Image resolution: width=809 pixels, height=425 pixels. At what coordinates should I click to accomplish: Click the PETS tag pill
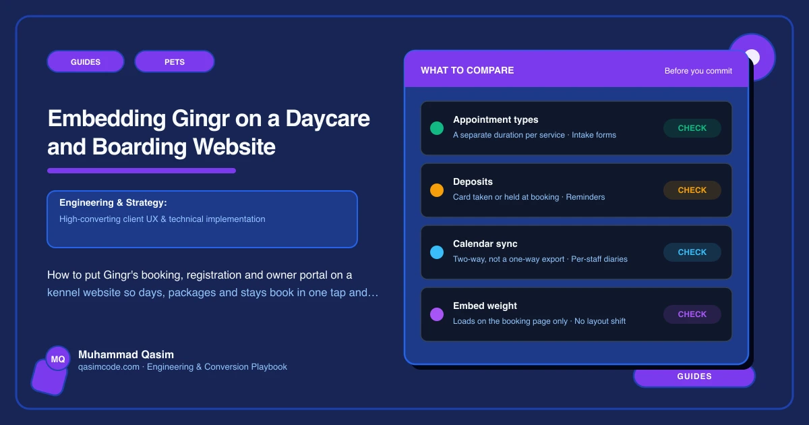tap(175, 62)
